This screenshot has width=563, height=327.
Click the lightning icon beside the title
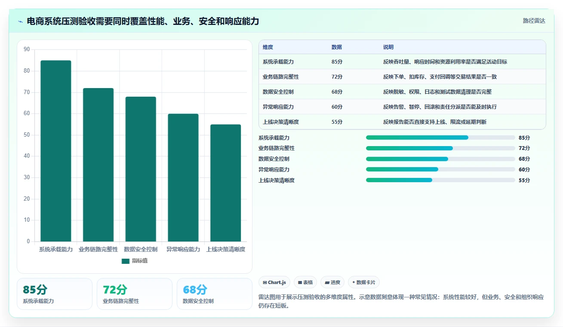[x=21, y=21]
